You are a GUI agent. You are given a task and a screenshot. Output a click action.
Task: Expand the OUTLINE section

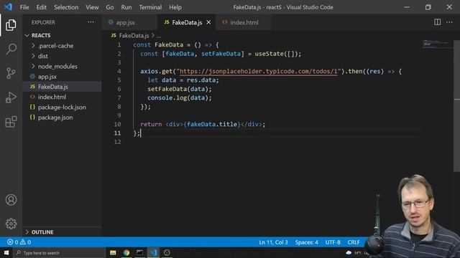coord(27,232)
